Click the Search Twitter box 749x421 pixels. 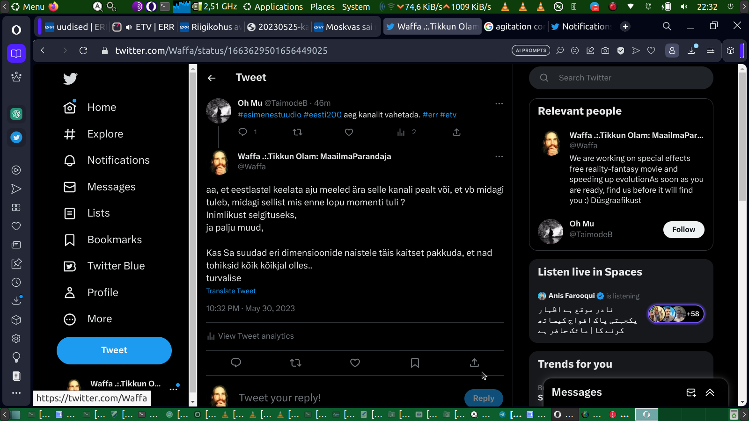pos(621,78)
